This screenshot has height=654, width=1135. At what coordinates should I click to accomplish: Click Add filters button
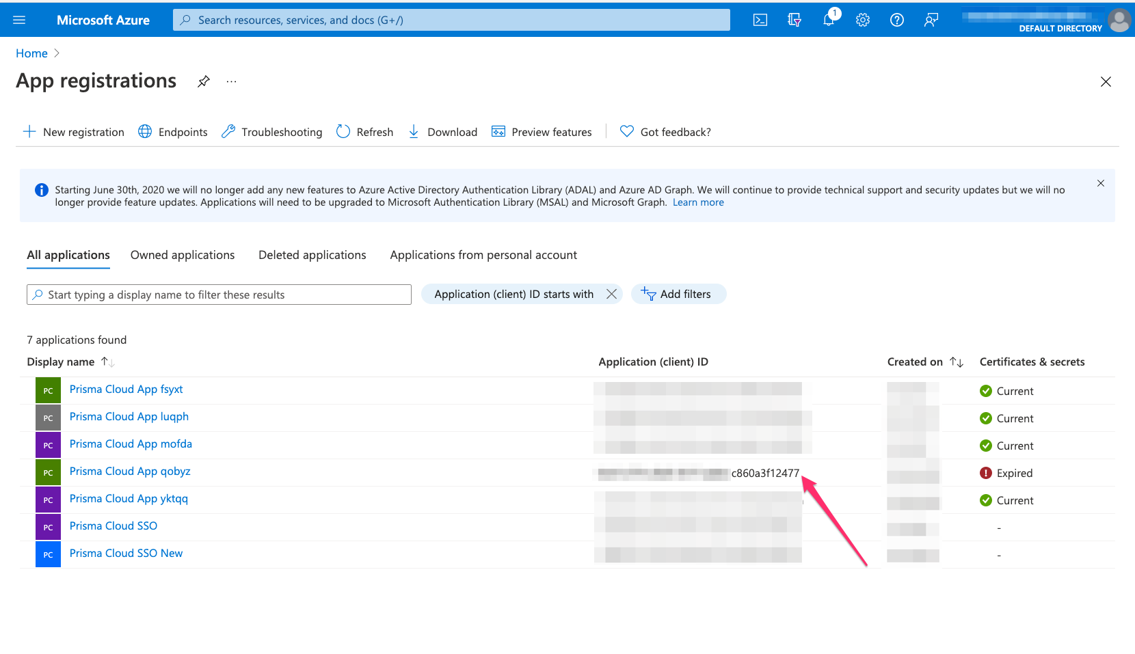[678, 294]
